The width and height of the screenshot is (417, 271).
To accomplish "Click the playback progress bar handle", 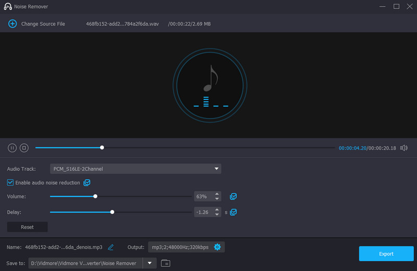I will [102, 148].
